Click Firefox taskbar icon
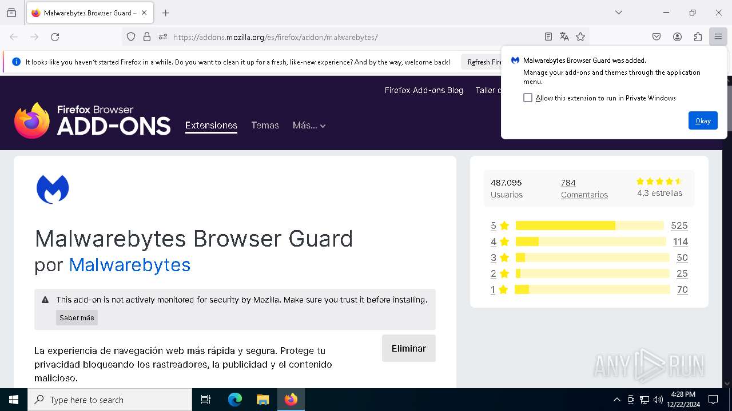Image resolution: width=732 pixels, height=411 pixels. (291, 400)
